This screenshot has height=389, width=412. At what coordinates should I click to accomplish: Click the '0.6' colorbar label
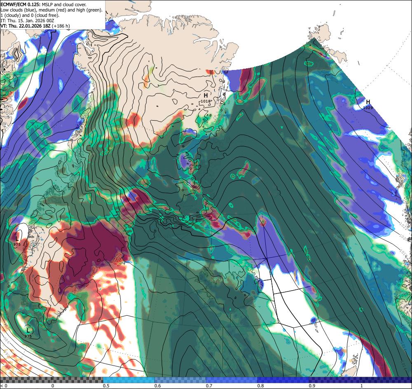tap(158, 386)
